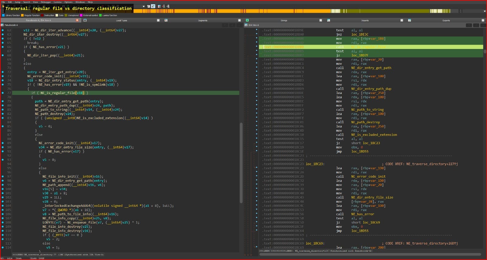
Task: Click NE_is_regular_file on pseudocode line 77
Action: 58,93
